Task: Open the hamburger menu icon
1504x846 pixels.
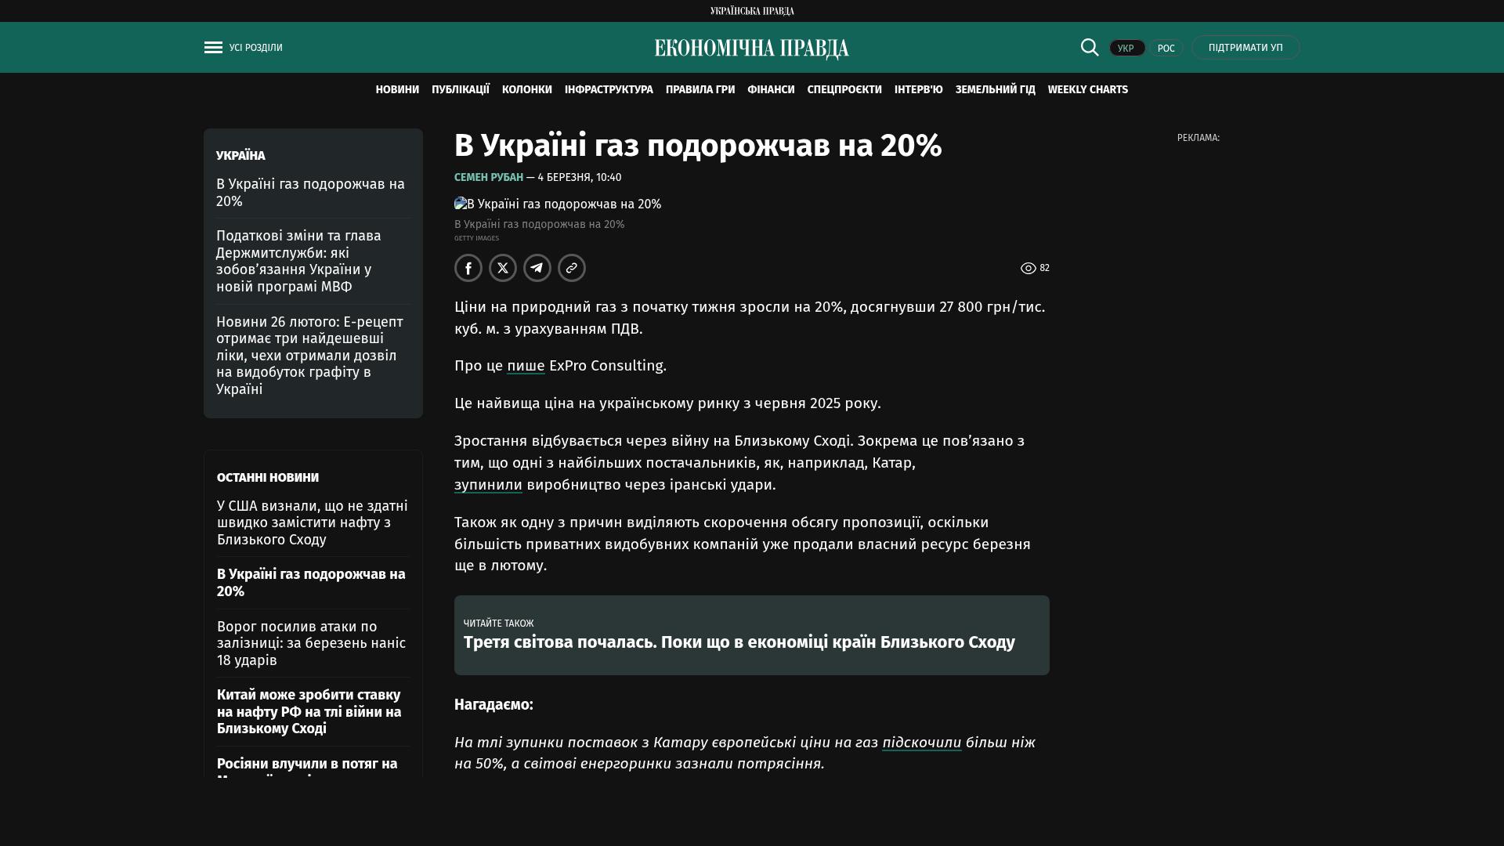Action: coord(213,48)
